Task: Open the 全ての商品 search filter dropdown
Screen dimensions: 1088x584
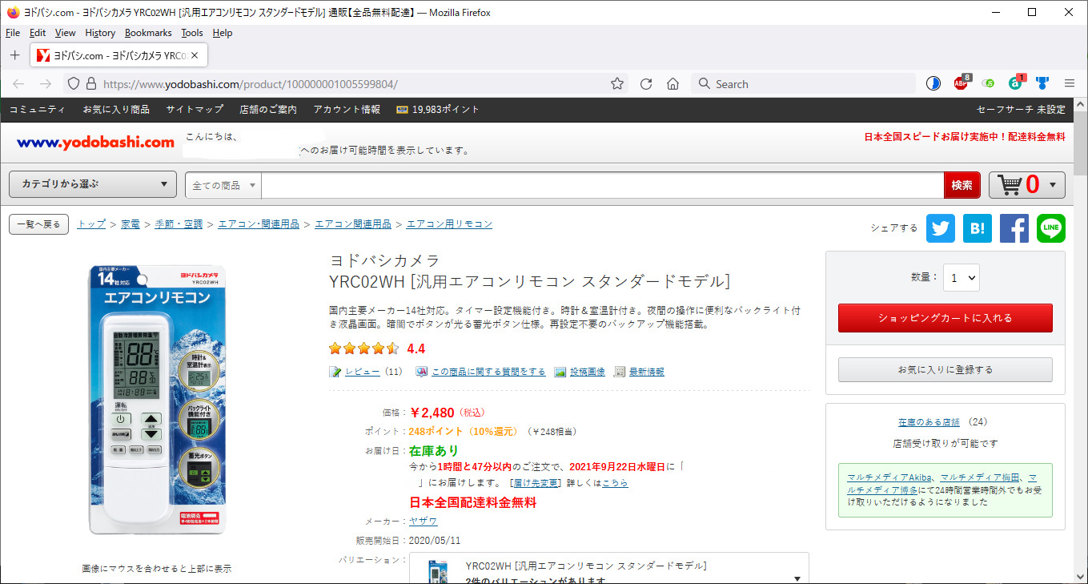Action: pos(223,185)
